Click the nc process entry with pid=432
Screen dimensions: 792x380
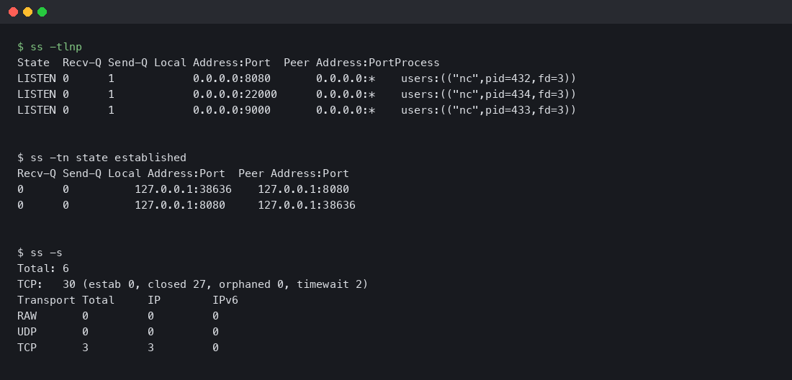pos(488,78)
